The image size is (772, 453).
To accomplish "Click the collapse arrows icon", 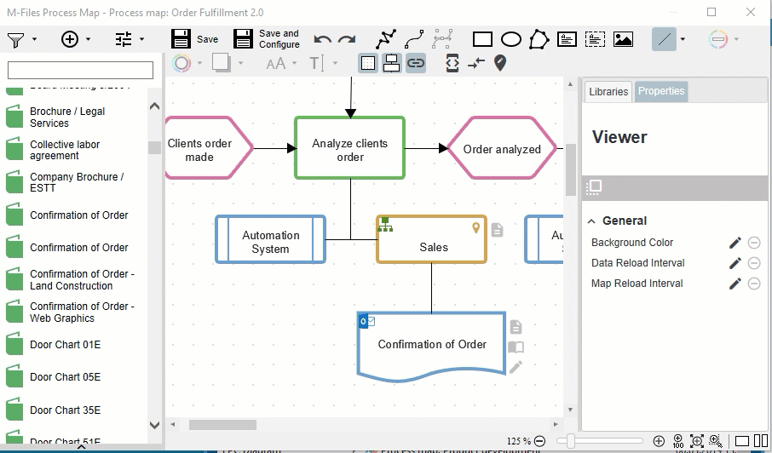I will pyautogui.click(x=476, y=63).
